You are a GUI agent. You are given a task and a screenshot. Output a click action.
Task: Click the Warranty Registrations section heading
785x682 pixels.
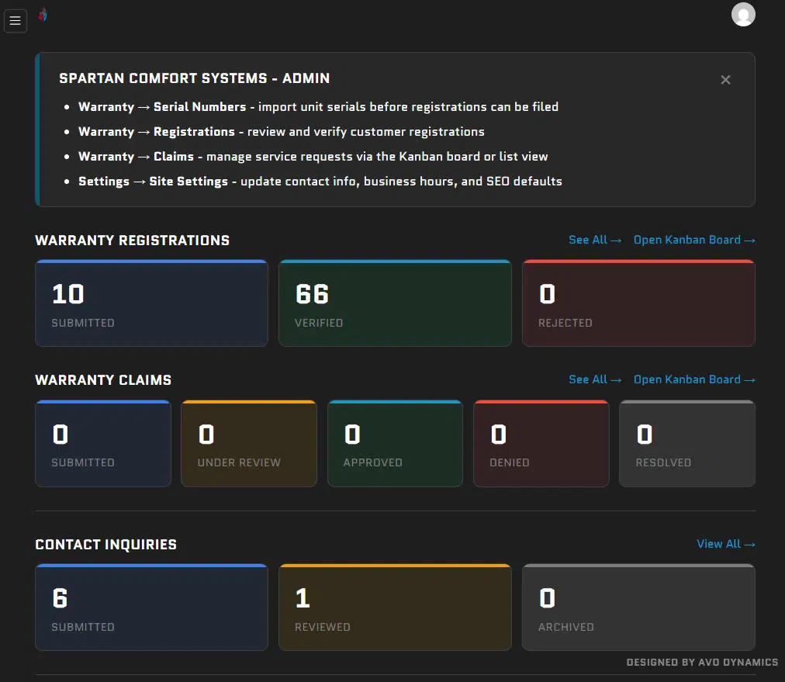(132, 241)
